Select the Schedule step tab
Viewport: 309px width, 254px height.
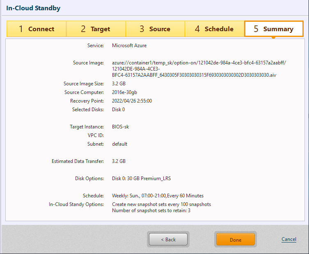point(214,29)
